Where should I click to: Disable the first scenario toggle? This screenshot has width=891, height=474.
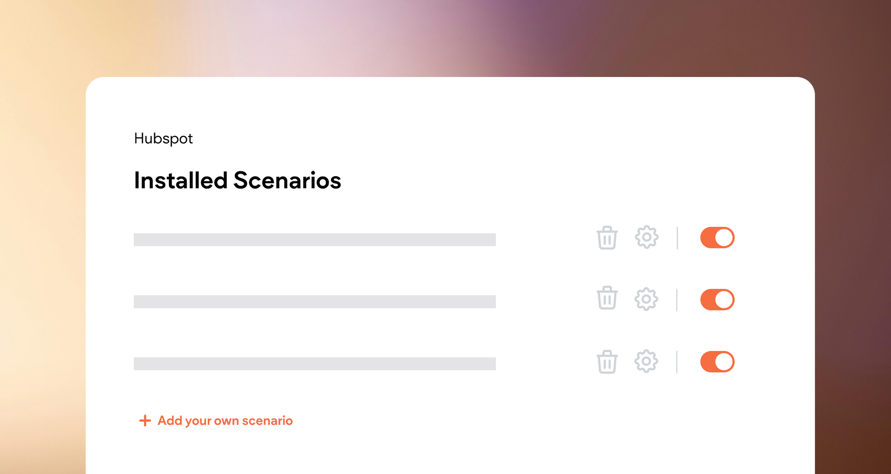coord(717,238)
